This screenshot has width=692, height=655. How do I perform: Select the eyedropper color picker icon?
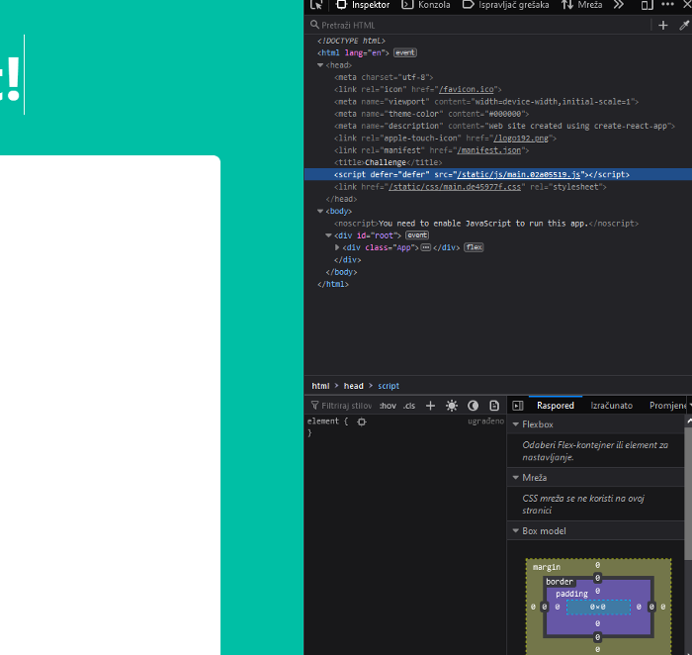click(683, 25)
